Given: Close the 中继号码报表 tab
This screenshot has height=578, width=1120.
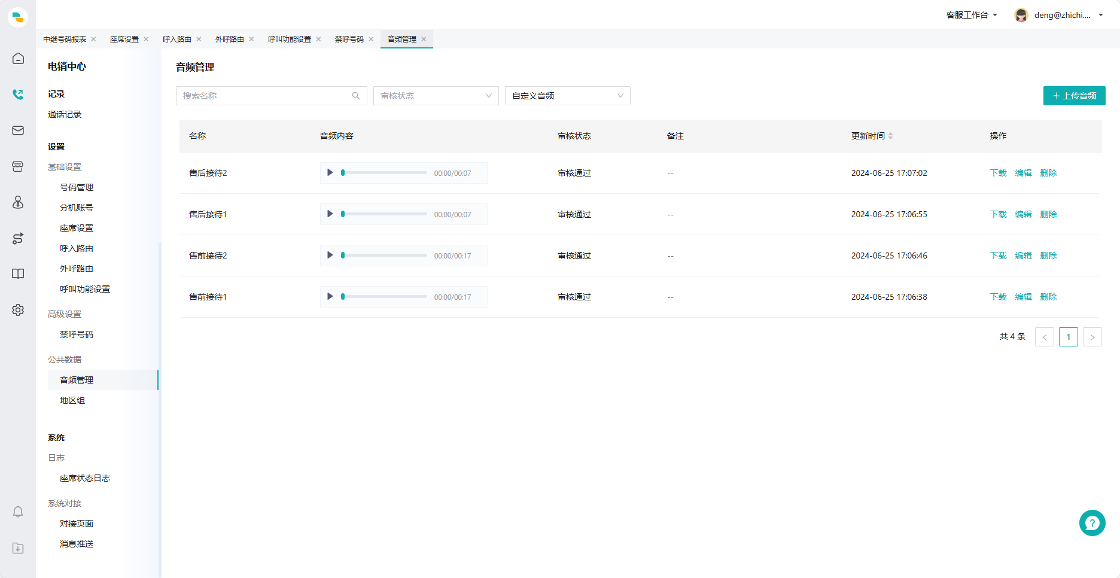Looking at the screenshot, I should [93, 39].
